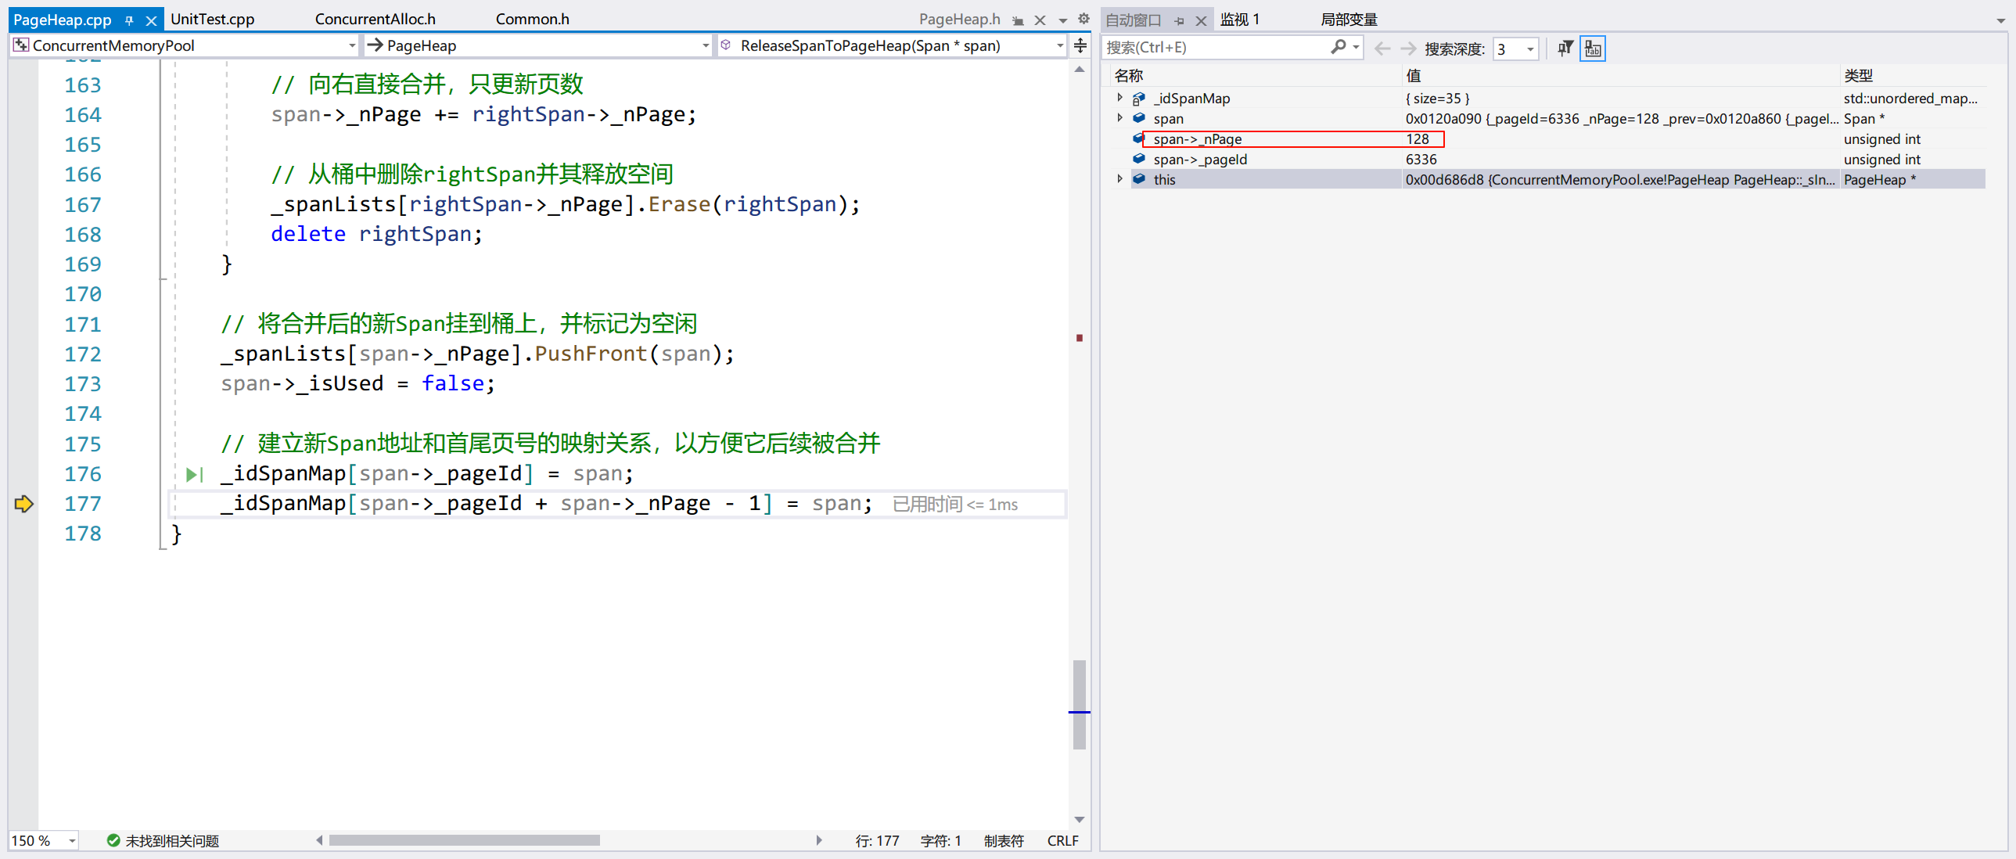The width and height of the screenshot is (2016, 859).
Task: Switch to the UnitTest.cpp tab
Action: [x=212, y=20]
